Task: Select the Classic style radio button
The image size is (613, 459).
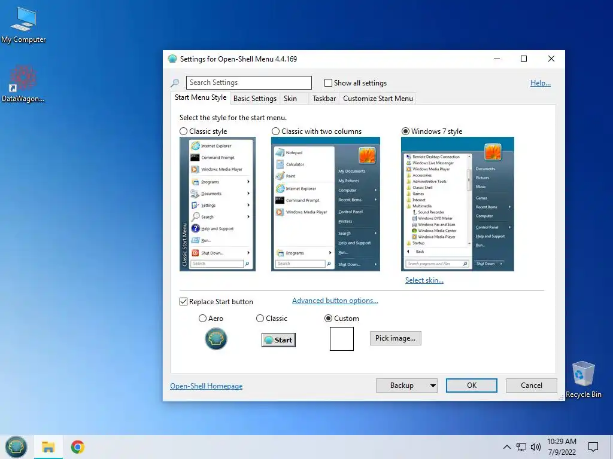Action: pos(183,131)
